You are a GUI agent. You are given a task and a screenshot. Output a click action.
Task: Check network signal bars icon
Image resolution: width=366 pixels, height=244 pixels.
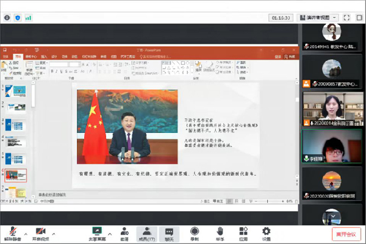(28, 18)
